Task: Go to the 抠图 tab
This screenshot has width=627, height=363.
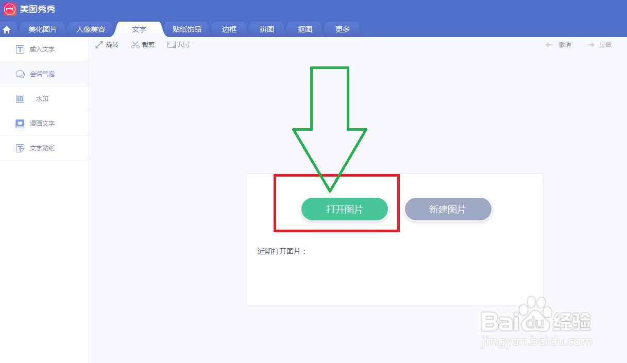Action: pyautogui.click(x=305, y=29)
